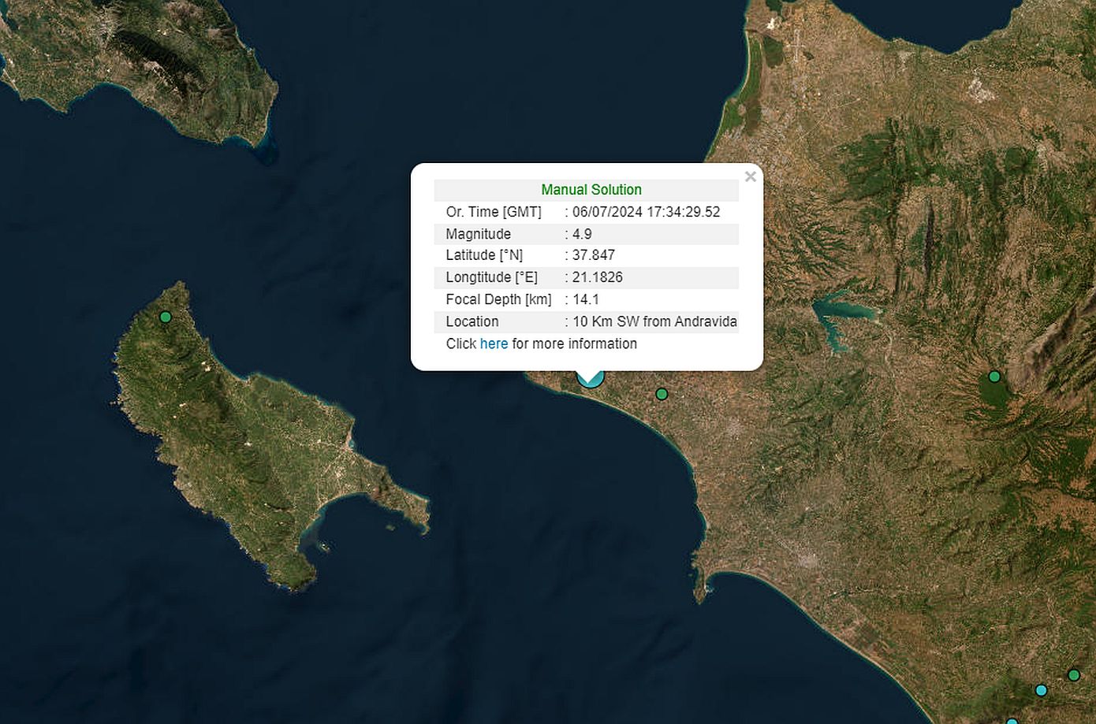
Task: Click the 'Magnitude' label in the popup
Action: (x=478, y=234)
